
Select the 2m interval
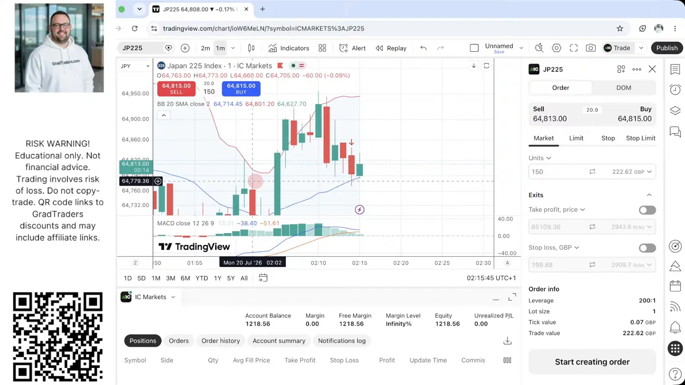point(205,48)
